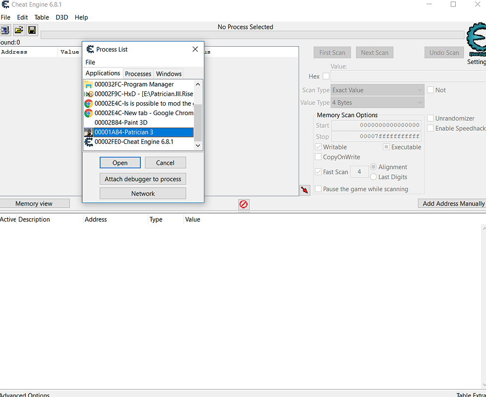Select the Alignment radio button
Viewport: 486px width, 397px height.
tap(373, 167)
